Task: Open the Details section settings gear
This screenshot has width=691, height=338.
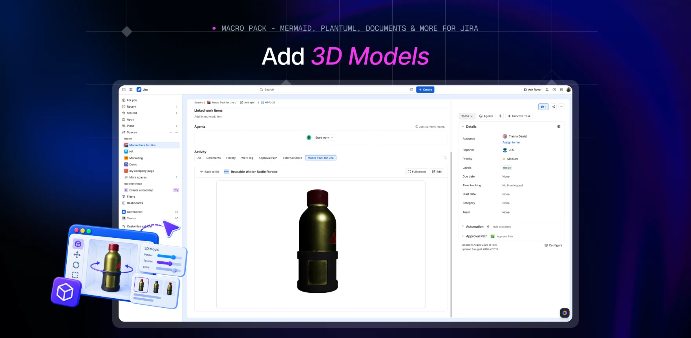Action: coord(559,127)
